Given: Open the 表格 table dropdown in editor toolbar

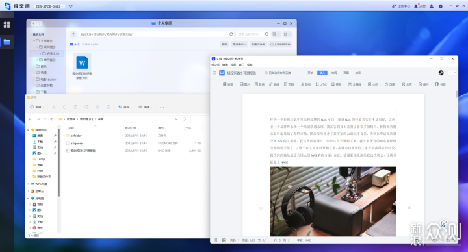Looking at the screenshot, I should [x=229, y=84].
